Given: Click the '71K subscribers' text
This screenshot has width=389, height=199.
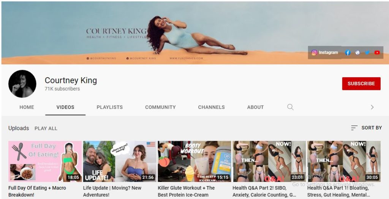Looking at the screenshot, I should click(x=62, y=89).
